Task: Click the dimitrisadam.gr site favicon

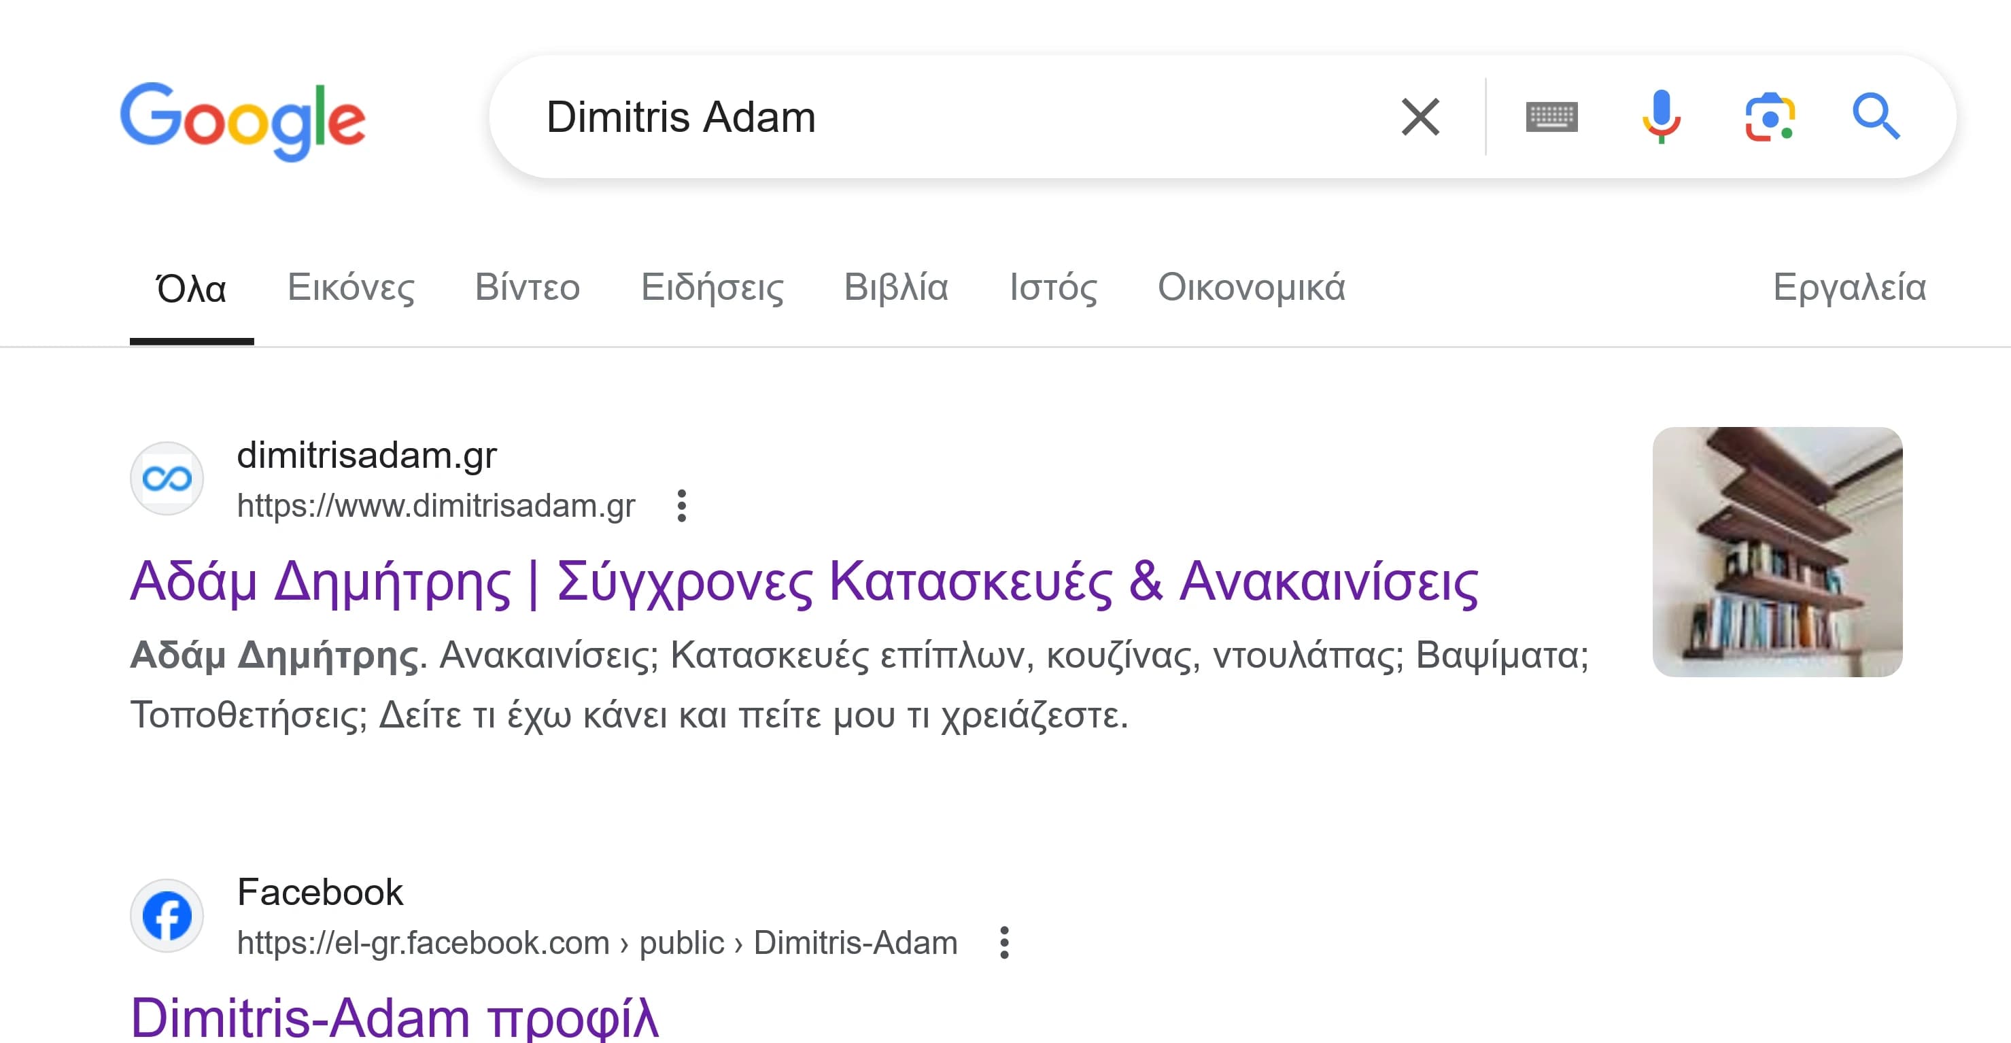Action: point(167,479)
